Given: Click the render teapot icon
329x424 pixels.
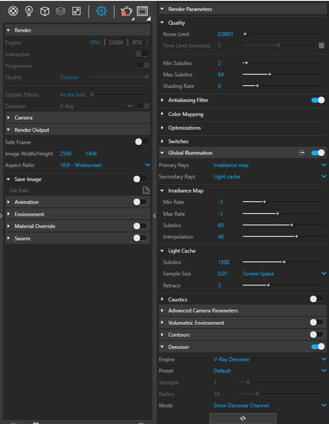Looking at the screenshot, I should click(x=126, y=12).
